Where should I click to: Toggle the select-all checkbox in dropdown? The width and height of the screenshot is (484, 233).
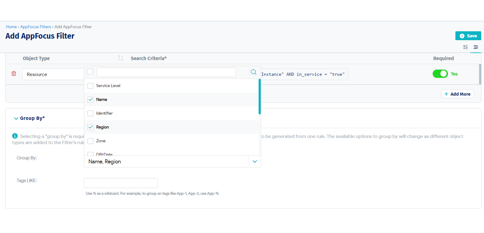[90, 71]
